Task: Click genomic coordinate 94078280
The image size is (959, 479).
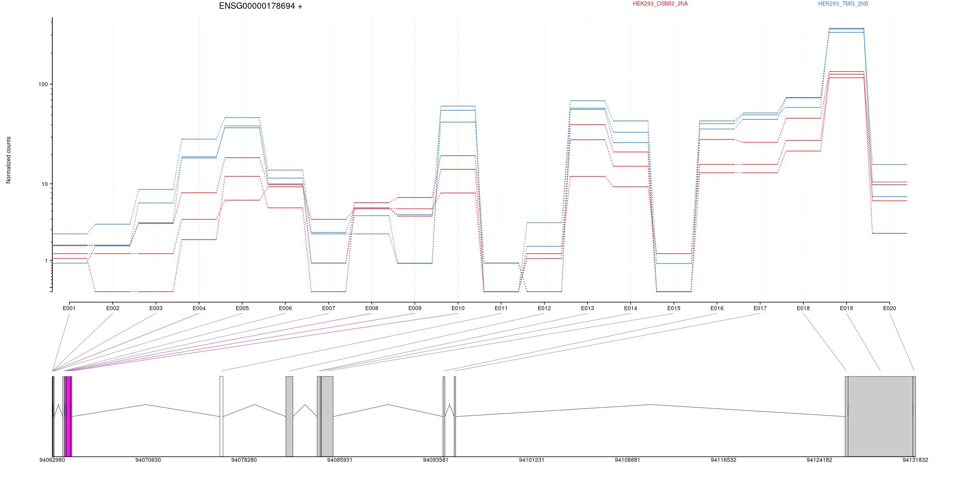Action: (244, 460)
